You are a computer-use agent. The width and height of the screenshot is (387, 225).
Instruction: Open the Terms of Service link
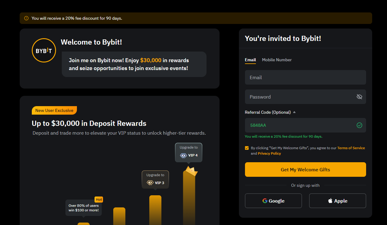click(351, 148)
